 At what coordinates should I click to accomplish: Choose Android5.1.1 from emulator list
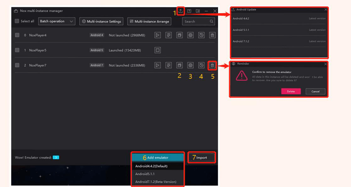(158, 174)
